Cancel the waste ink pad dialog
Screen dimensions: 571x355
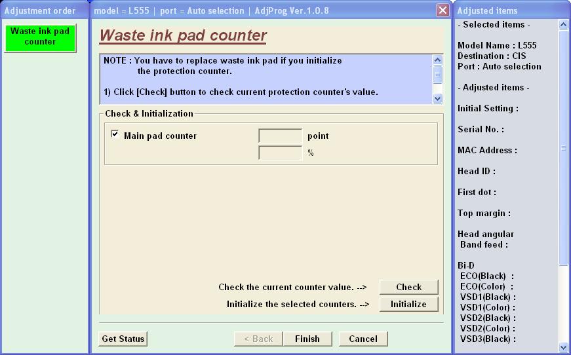pyautogui.click(x=363, y=339)
